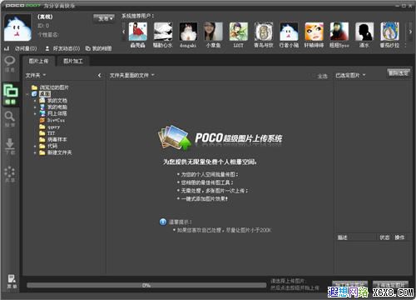The image size is (416, 300).
Task: Open the download arrow sidebar icon
Action: 10,146
